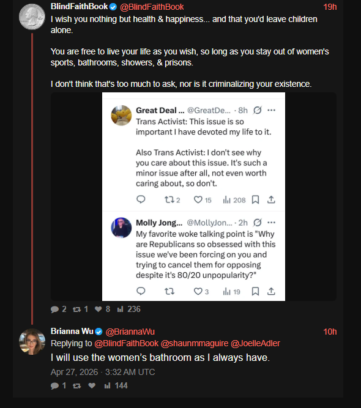Screen dimensions: 361x408
Task: Click the views chart icon showing 236
Action: [120, 309]
